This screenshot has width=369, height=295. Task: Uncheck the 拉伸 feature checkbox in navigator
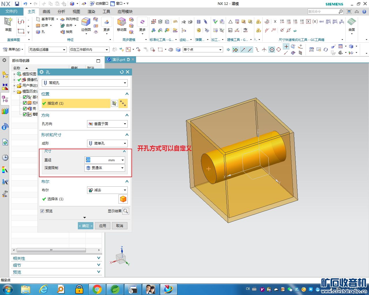tap(25, 103)
